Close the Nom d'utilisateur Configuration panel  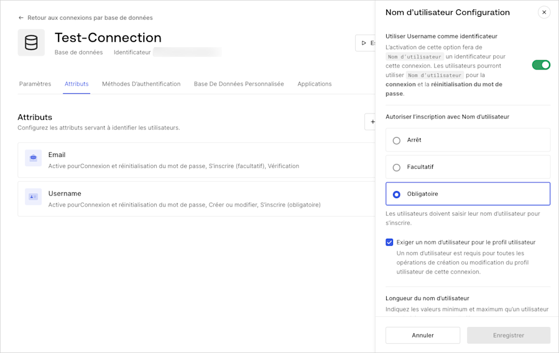point(544,12)
